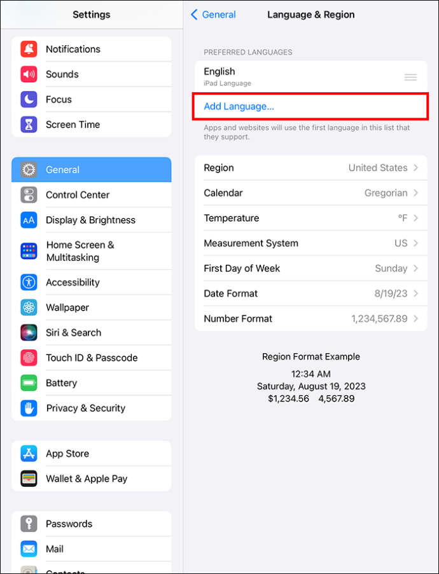
Task: Grab the English language reorder handle
Action: (410, 77)
